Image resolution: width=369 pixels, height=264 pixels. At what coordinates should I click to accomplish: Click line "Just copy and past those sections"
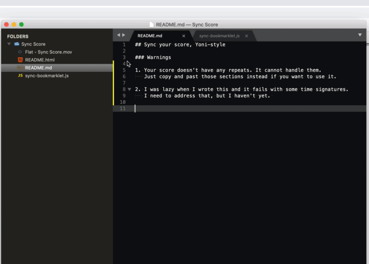pyautogui.click(x=240, y=77)
